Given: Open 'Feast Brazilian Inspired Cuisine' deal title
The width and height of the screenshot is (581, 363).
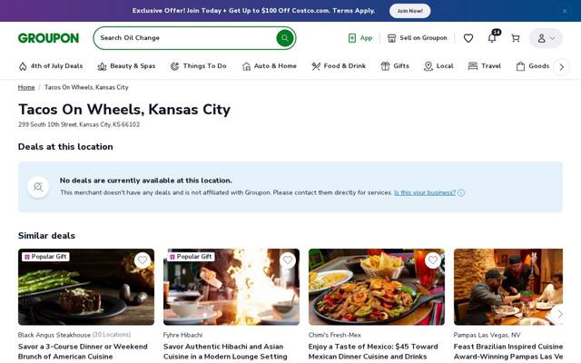Looking at the screenshot, I should click(508, 351).
